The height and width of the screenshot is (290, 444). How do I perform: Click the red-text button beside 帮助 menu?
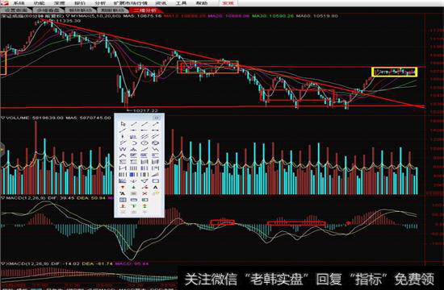click(x=228, y=3)
